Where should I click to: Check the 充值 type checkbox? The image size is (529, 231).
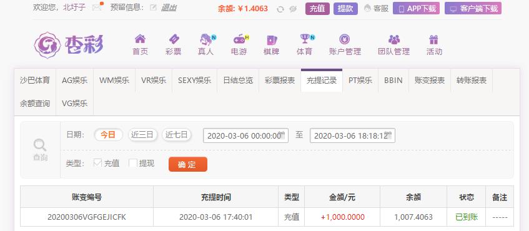point(97,163)
